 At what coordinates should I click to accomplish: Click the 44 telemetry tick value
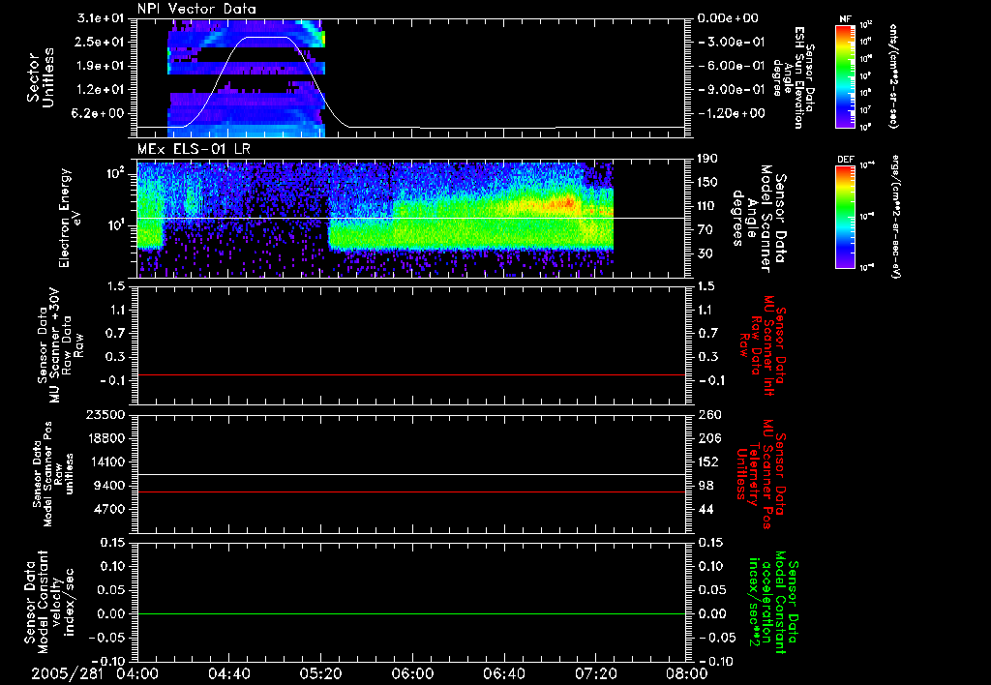point(706,509)
